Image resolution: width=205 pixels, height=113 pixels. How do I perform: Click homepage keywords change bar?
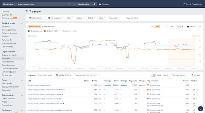[142, 85]
